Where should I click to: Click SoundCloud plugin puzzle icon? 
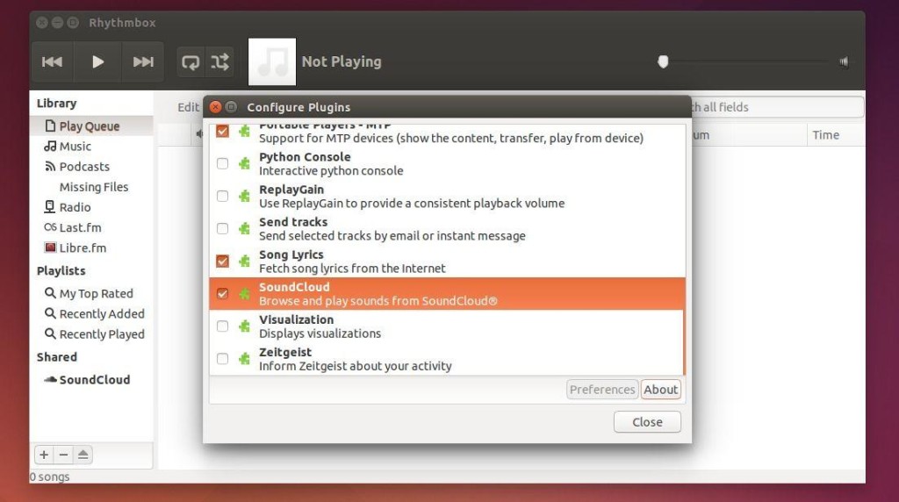click(245, 294)
